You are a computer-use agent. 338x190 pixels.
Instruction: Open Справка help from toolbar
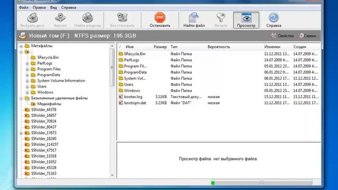coord(274,20)
